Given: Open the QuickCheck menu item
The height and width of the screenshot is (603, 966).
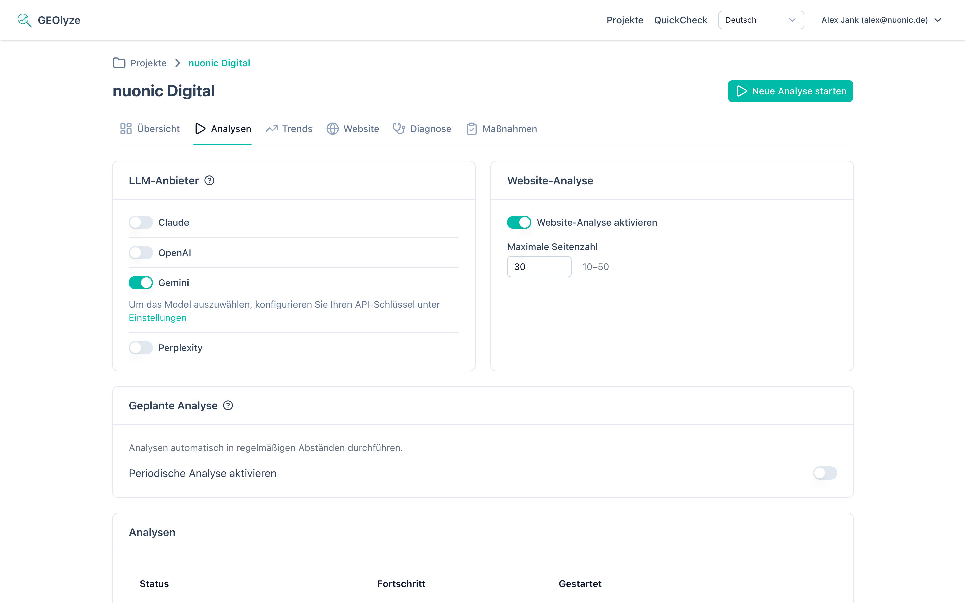Looking at the screenshot, I should point(681,19).
